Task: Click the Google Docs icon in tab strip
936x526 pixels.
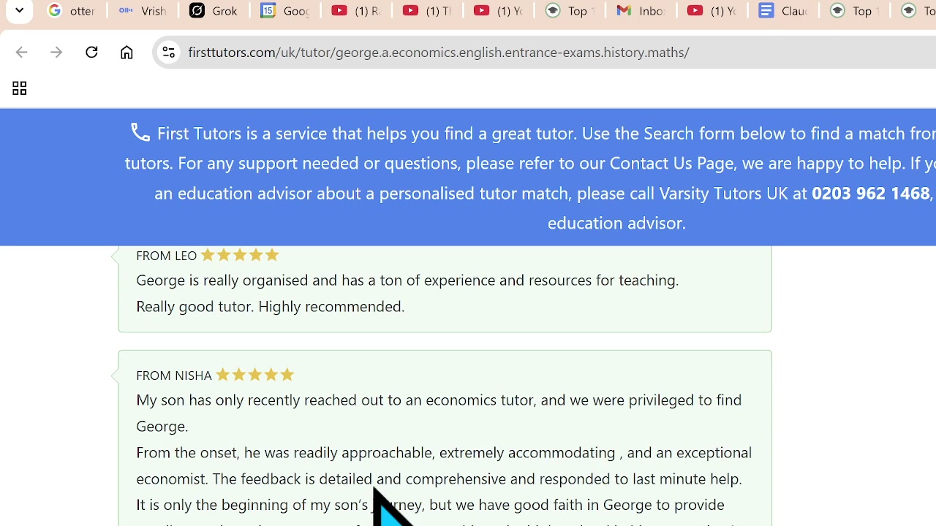Action: pyautogui.click(x=765, y=11)
